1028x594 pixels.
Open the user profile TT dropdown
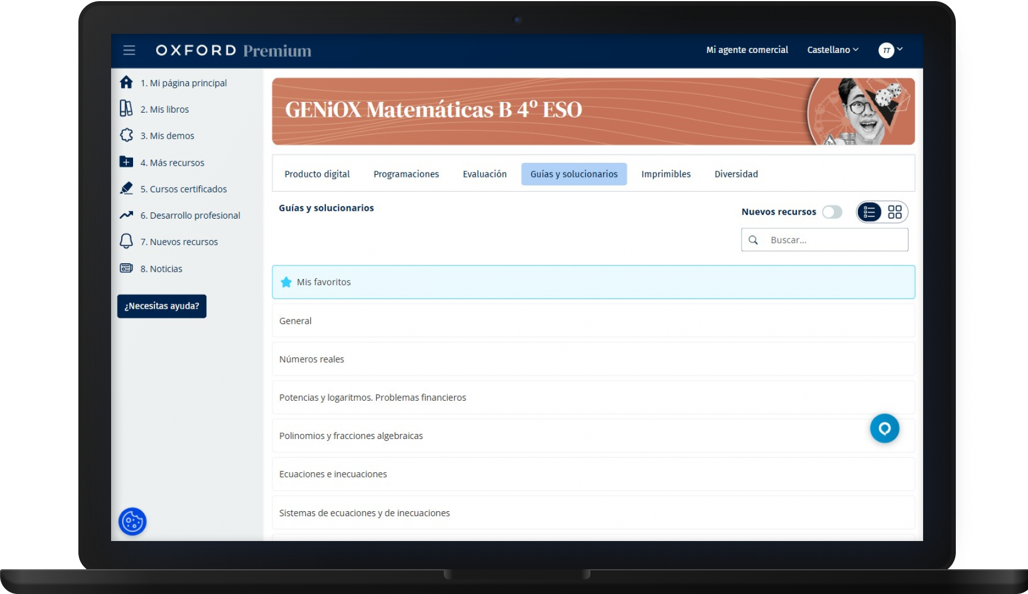pos(890,50)
